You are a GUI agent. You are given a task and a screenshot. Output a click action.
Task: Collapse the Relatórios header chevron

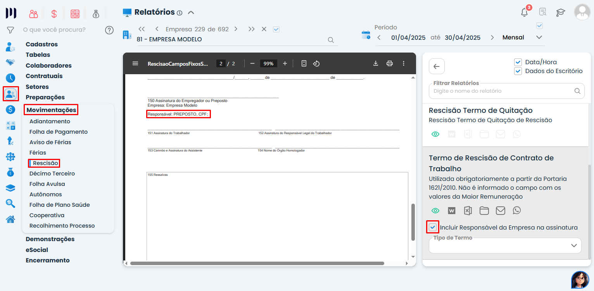tap(191, 12)
